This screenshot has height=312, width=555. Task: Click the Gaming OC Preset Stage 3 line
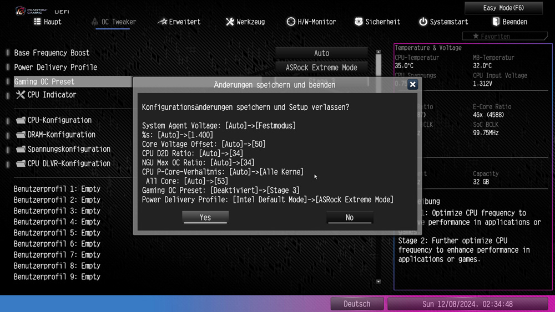tap(220, 190)
